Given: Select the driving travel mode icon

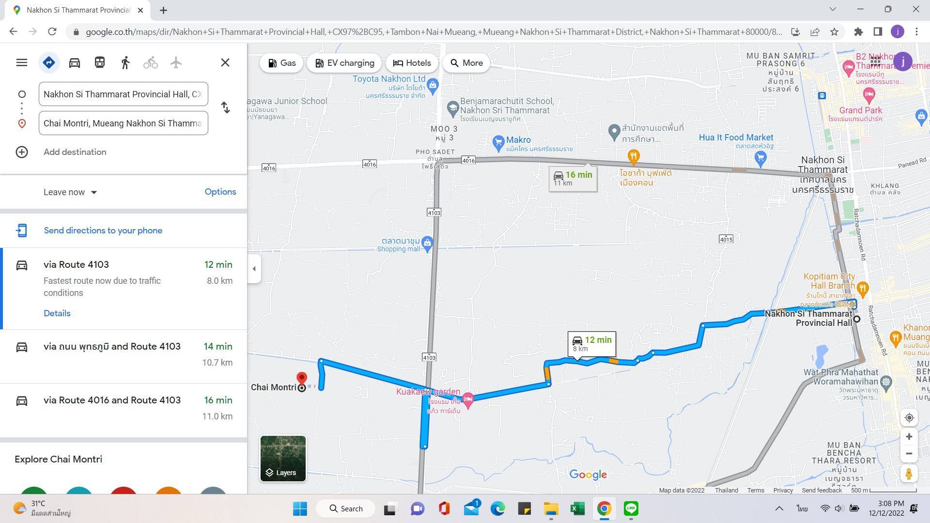Looking at the screenshot, I should coord(75,63).
